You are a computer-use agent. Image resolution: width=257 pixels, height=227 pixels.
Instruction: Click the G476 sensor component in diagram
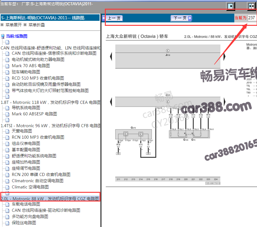pyautogui.click(x=133, y=134)
